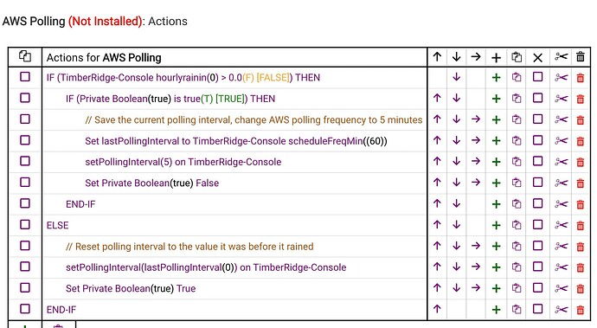
Task: Paste at the Reset polling interval comment row
Action: tap(517, 246)
